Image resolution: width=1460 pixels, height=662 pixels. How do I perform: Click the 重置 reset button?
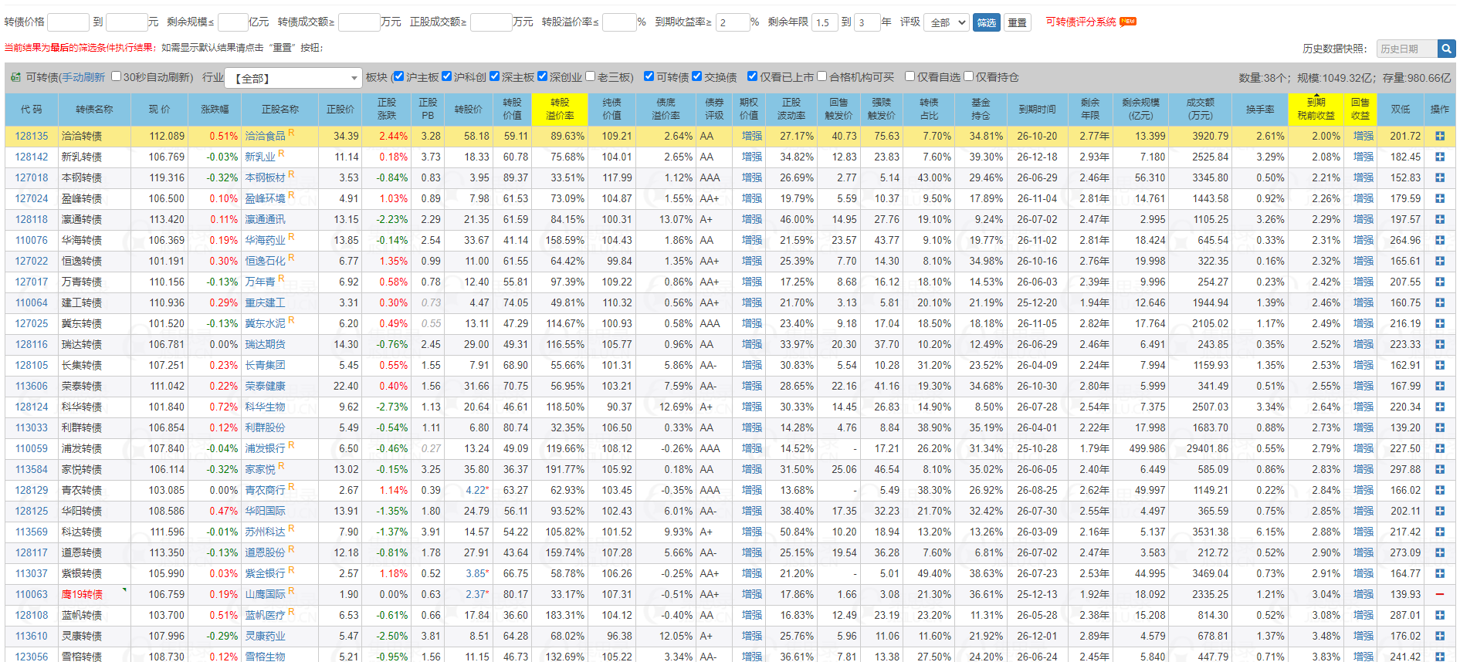click(1018, 22)
